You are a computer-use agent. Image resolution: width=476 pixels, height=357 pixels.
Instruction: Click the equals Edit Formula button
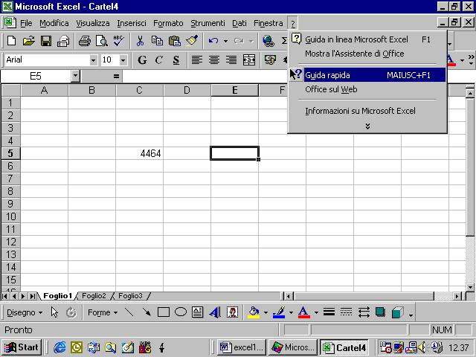tap(116, 76)
